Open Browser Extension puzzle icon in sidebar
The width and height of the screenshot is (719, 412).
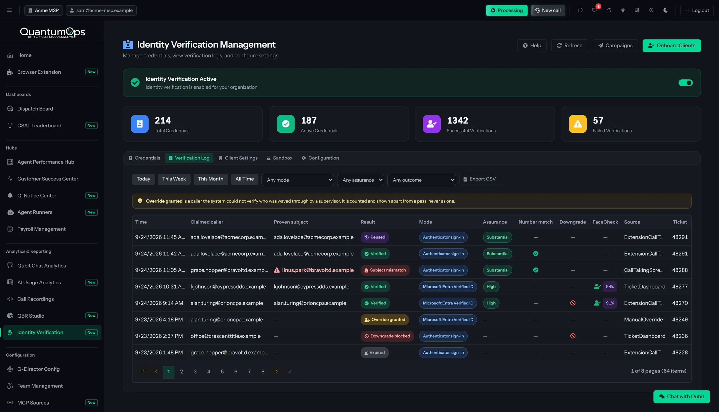[10, 72]
